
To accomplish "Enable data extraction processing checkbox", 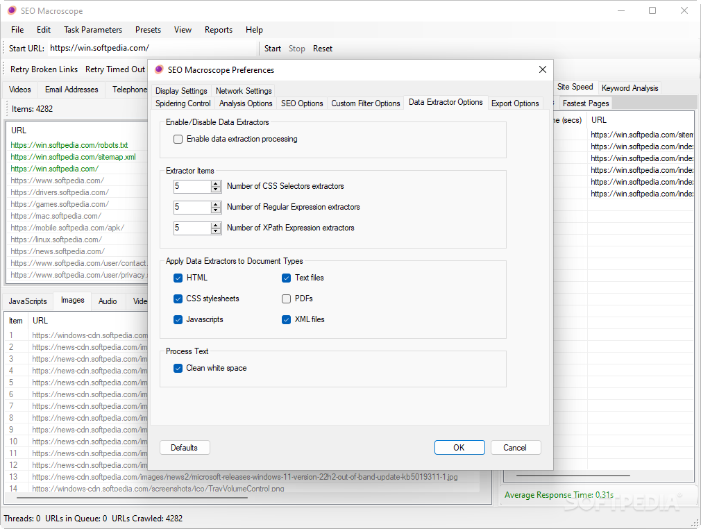I will click(178, 139).
